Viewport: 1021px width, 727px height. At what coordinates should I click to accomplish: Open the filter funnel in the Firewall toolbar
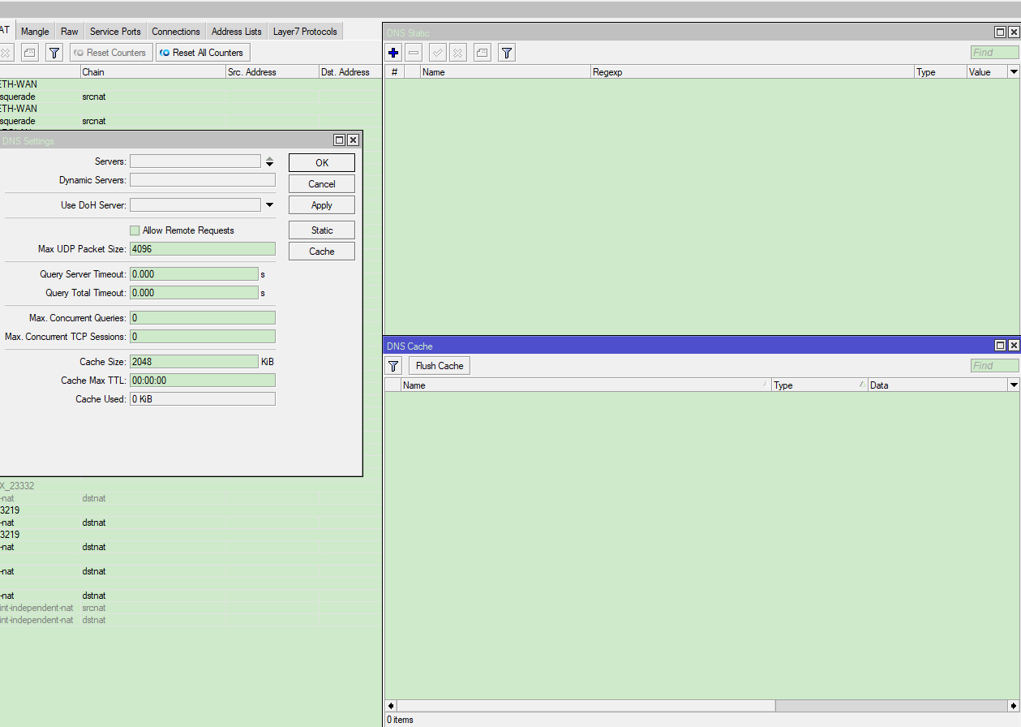[x=54, y=53]
